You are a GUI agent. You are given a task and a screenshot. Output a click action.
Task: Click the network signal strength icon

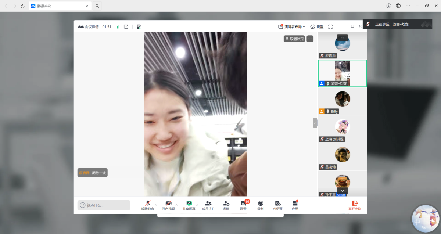tap(118, 27)
